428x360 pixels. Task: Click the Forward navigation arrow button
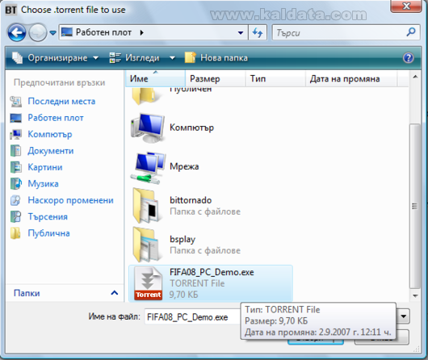(38, 33)
